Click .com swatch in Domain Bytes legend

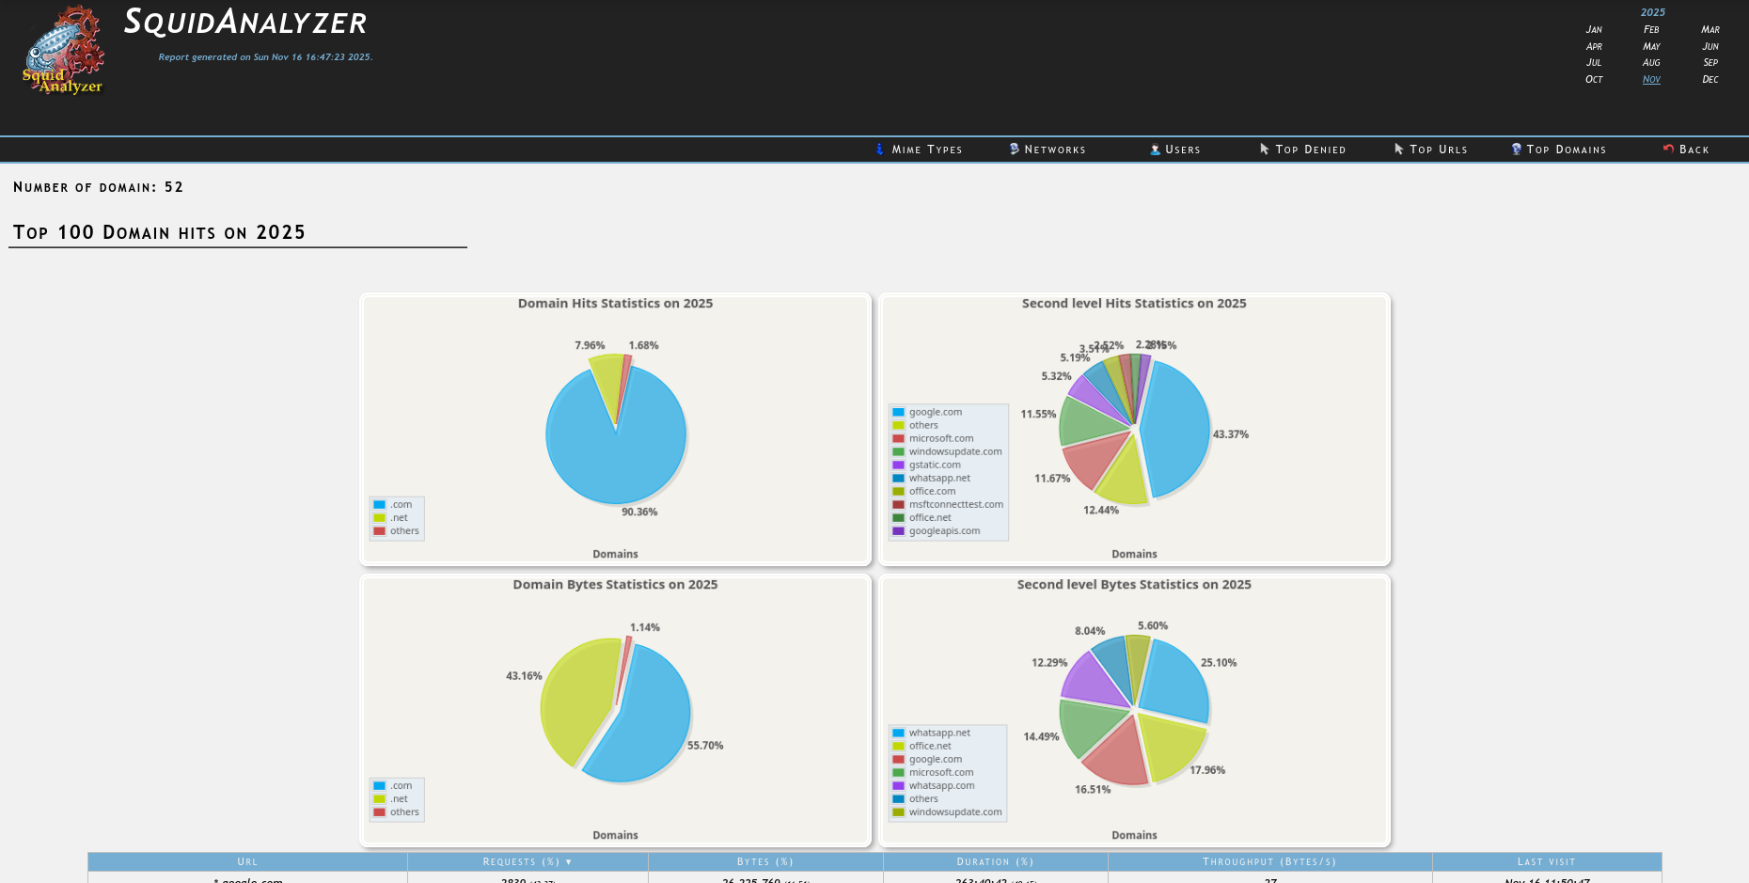click(380, 786)
